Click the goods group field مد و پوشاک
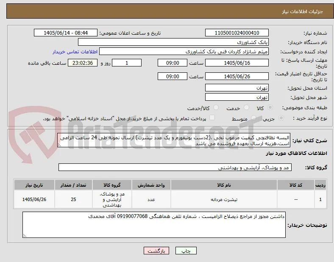The image size is (334, 262). pos(175,167)
